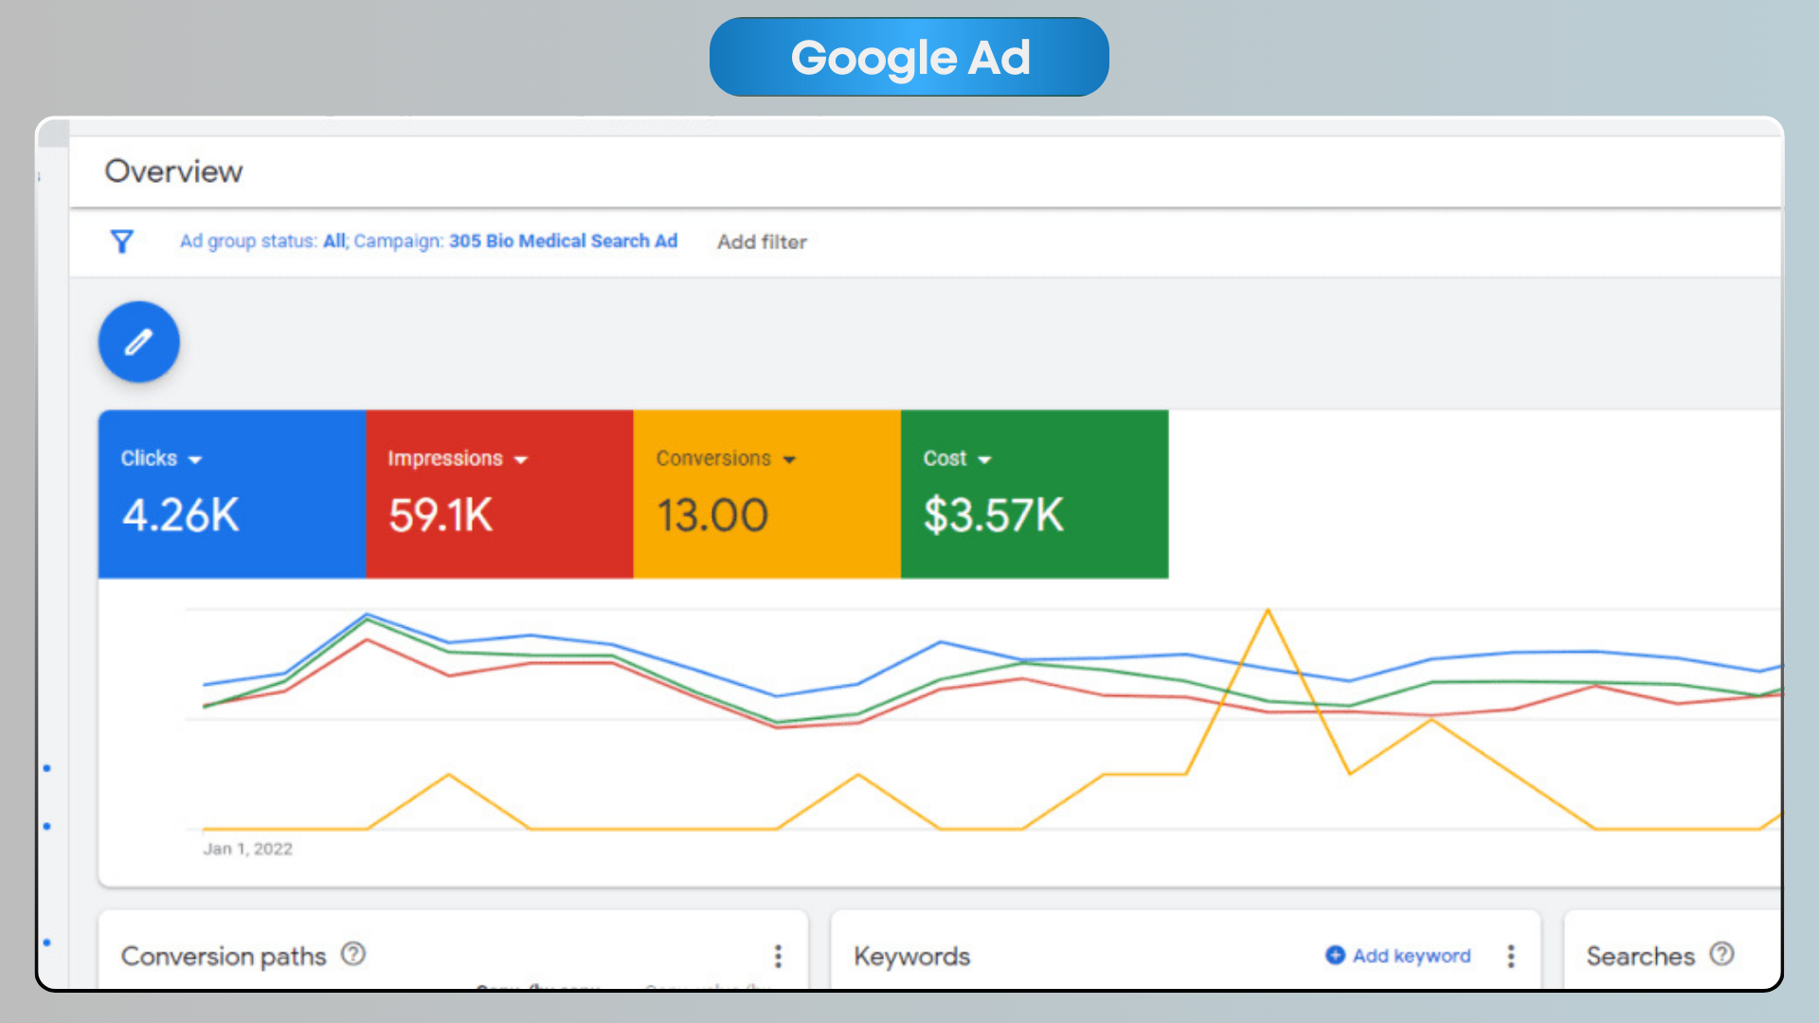Viewport: 1819px width, 1023px height.
Task: Expand the Clicks metric dropdown
Action: click(195, 459)
